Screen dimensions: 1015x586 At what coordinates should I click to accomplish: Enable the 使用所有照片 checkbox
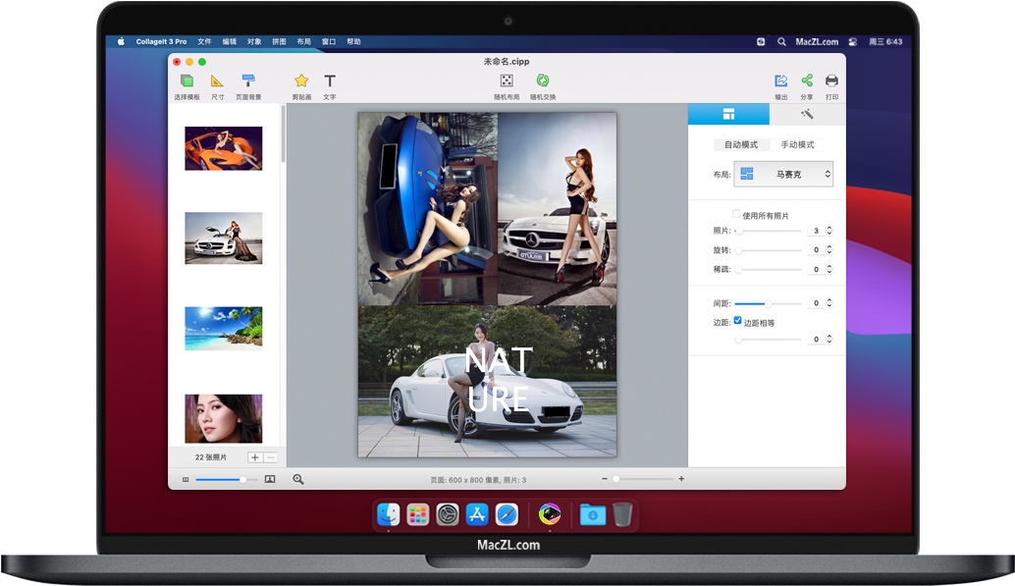736,214
